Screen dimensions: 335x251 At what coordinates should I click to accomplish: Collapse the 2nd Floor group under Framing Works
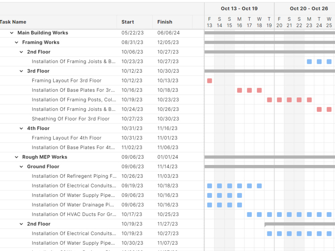(x=21, y=52)
